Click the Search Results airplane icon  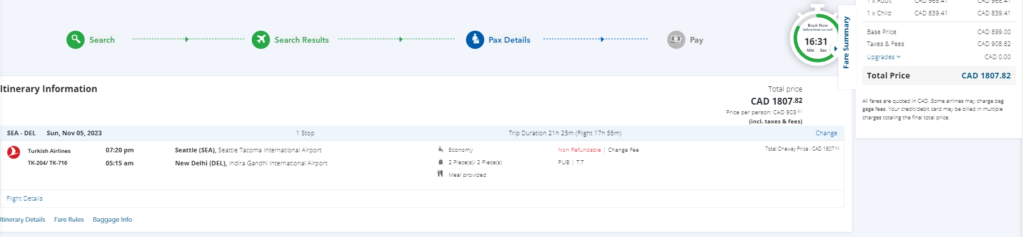tap(261, 40)
